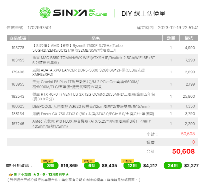This screenshot has width=205, height=188.
Task: Click the 數量 column header
Action: [171, 38]
